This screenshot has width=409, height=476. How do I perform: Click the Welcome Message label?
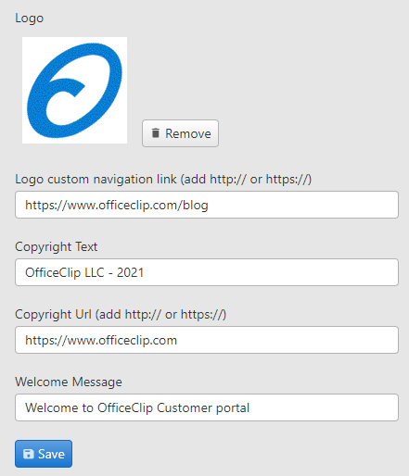click(x=69, y=382)
